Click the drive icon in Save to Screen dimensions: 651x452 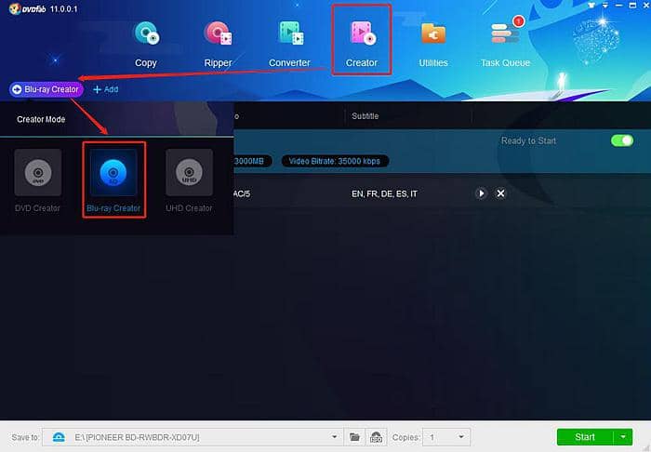(59, 437)
